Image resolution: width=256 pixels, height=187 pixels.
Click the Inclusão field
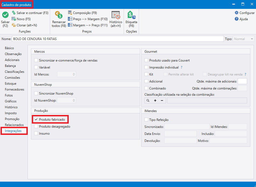tap(231, 134)
